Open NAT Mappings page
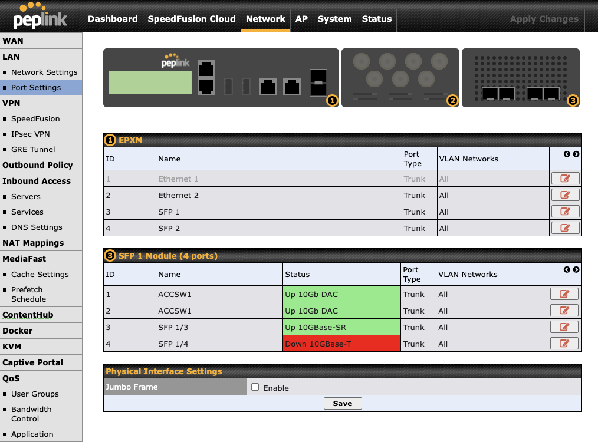The image size is (598, 442). 41,243
